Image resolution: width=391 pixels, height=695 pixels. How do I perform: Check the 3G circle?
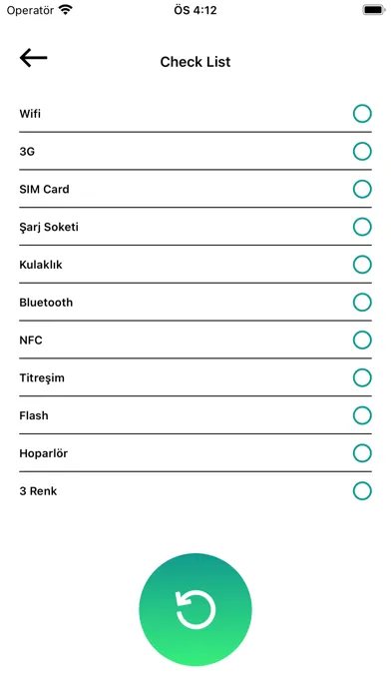pos(362,152)
